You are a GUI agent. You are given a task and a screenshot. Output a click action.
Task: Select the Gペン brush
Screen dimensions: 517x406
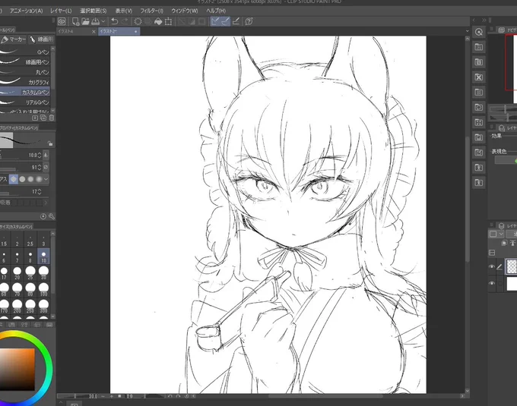tap(25, 52)
